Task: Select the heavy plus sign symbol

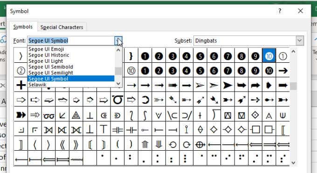Action: pyautogui.click(x=21, y=85)
